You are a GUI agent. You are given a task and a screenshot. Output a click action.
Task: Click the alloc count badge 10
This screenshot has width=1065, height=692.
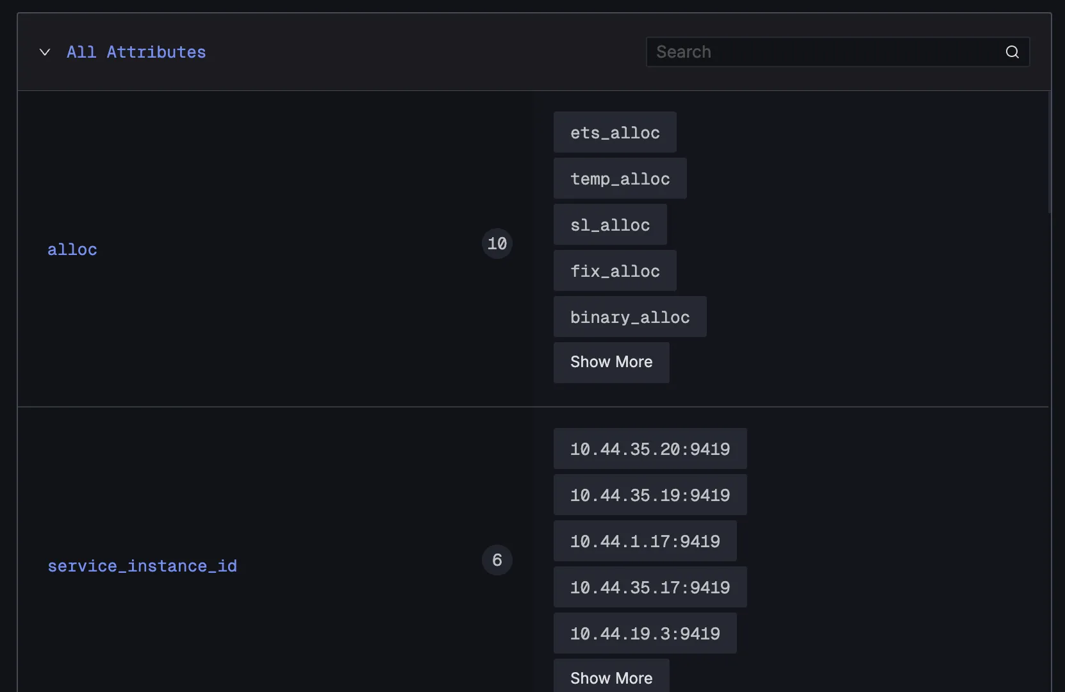[497, 243]
